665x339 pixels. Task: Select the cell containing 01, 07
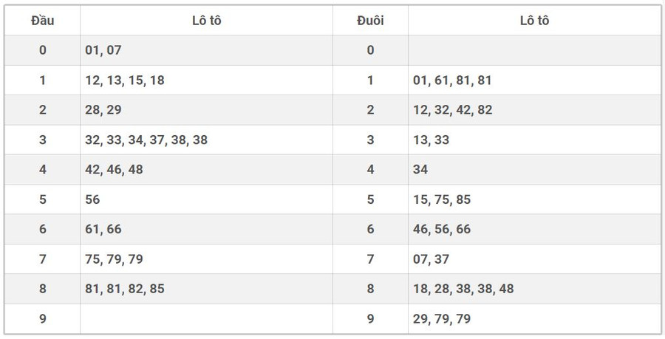[x=104, y=50]
